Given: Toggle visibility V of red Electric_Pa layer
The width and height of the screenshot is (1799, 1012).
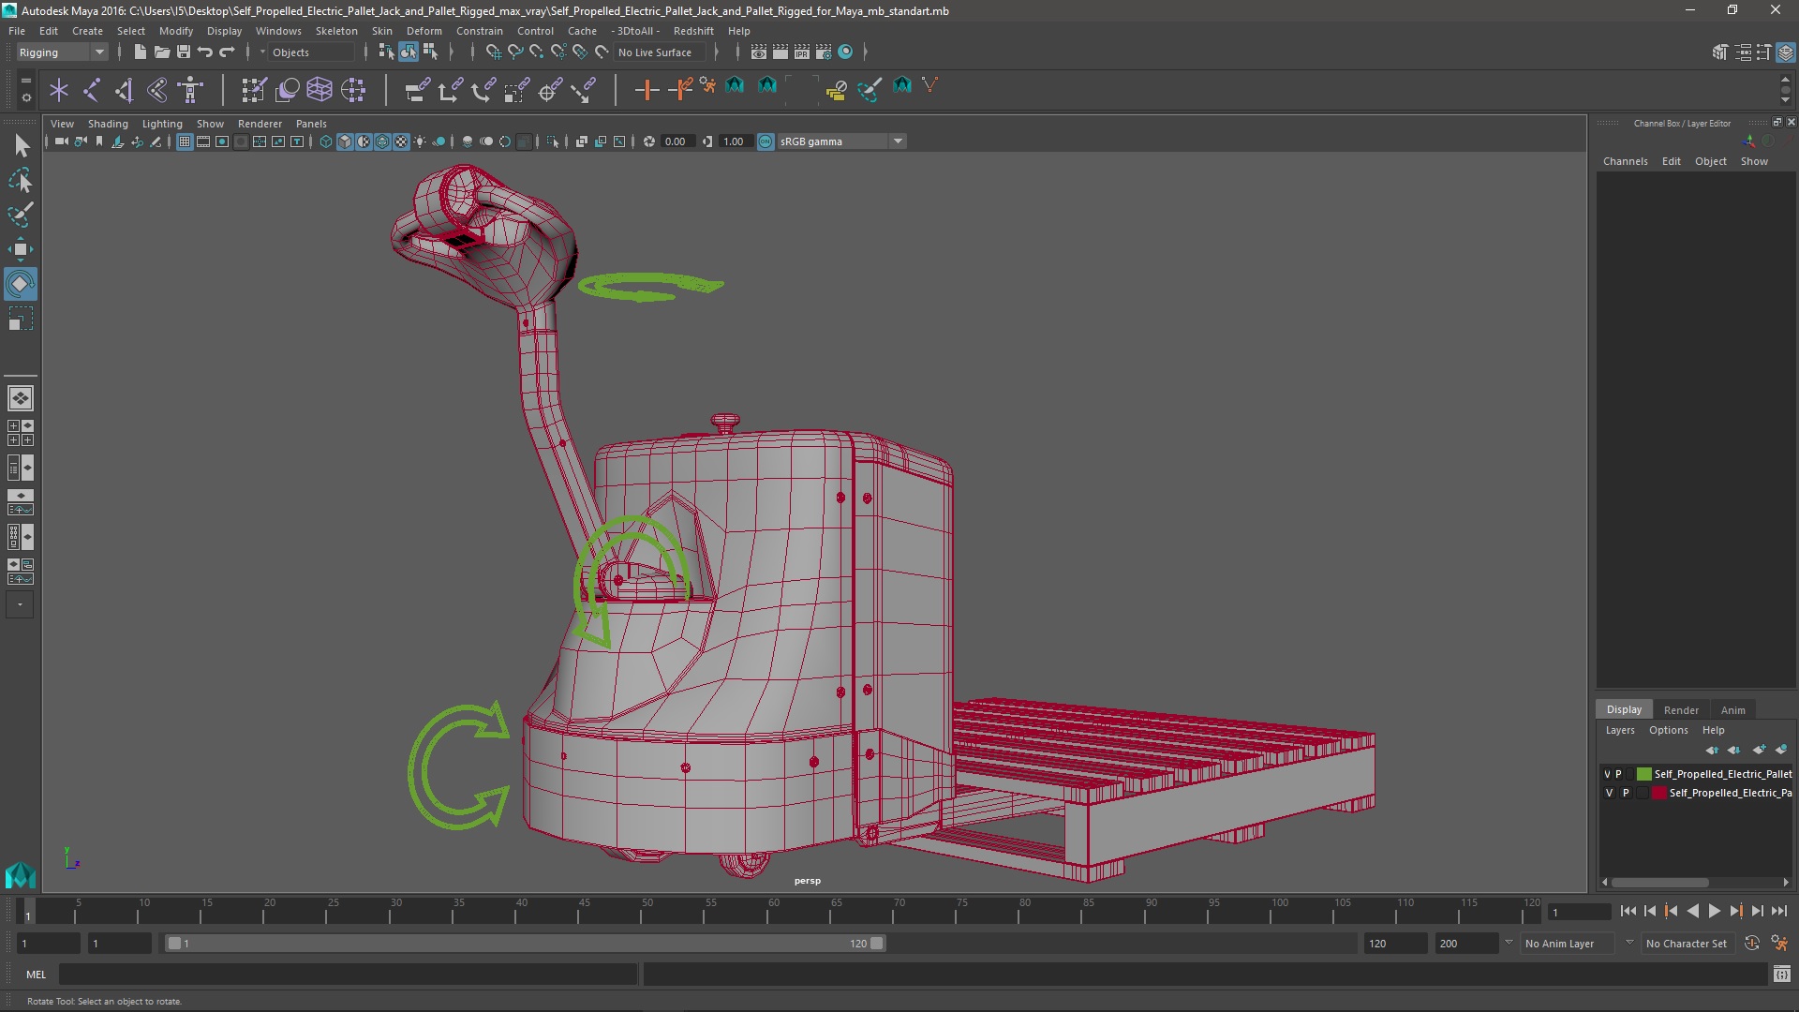Looking at the screenshot, I should [1610, 793].
